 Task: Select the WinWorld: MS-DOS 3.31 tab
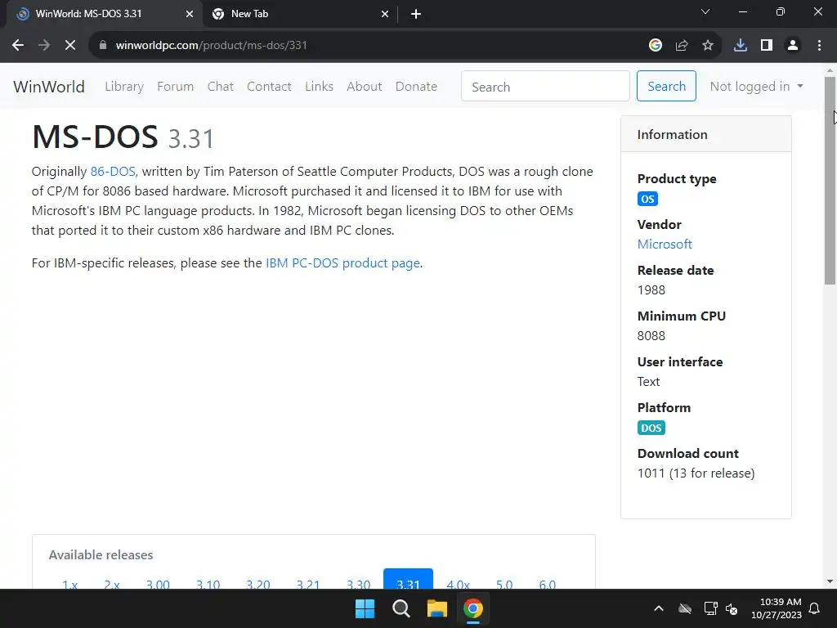(x=105, y=15)
